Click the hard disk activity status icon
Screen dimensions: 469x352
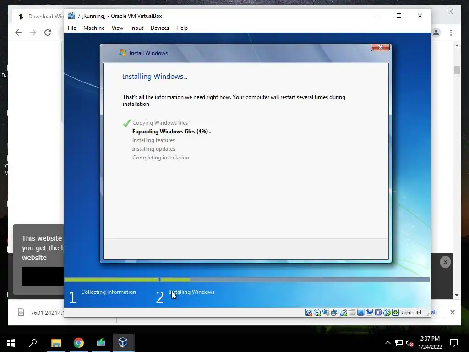coord(309,313)
